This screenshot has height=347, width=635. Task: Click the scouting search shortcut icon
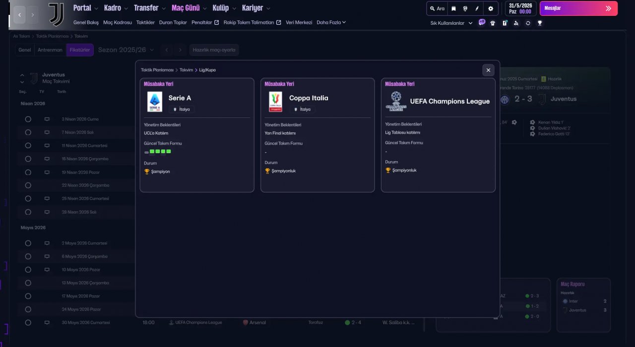516,23
